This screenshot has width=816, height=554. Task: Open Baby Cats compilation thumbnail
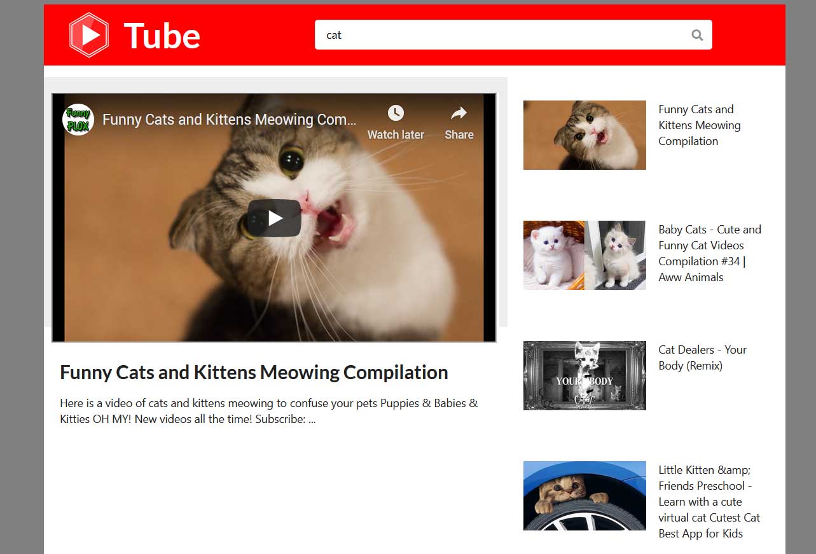click(584, 255)
